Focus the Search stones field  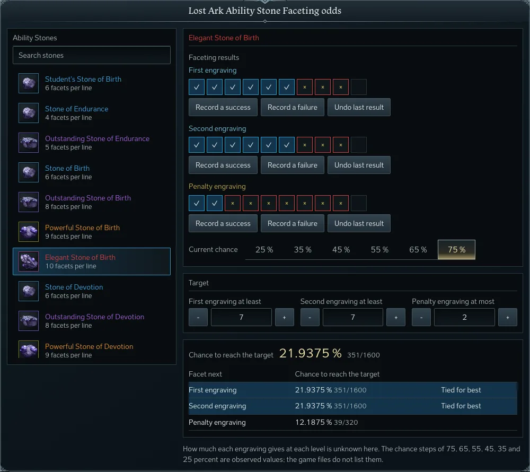coord(92,55)
